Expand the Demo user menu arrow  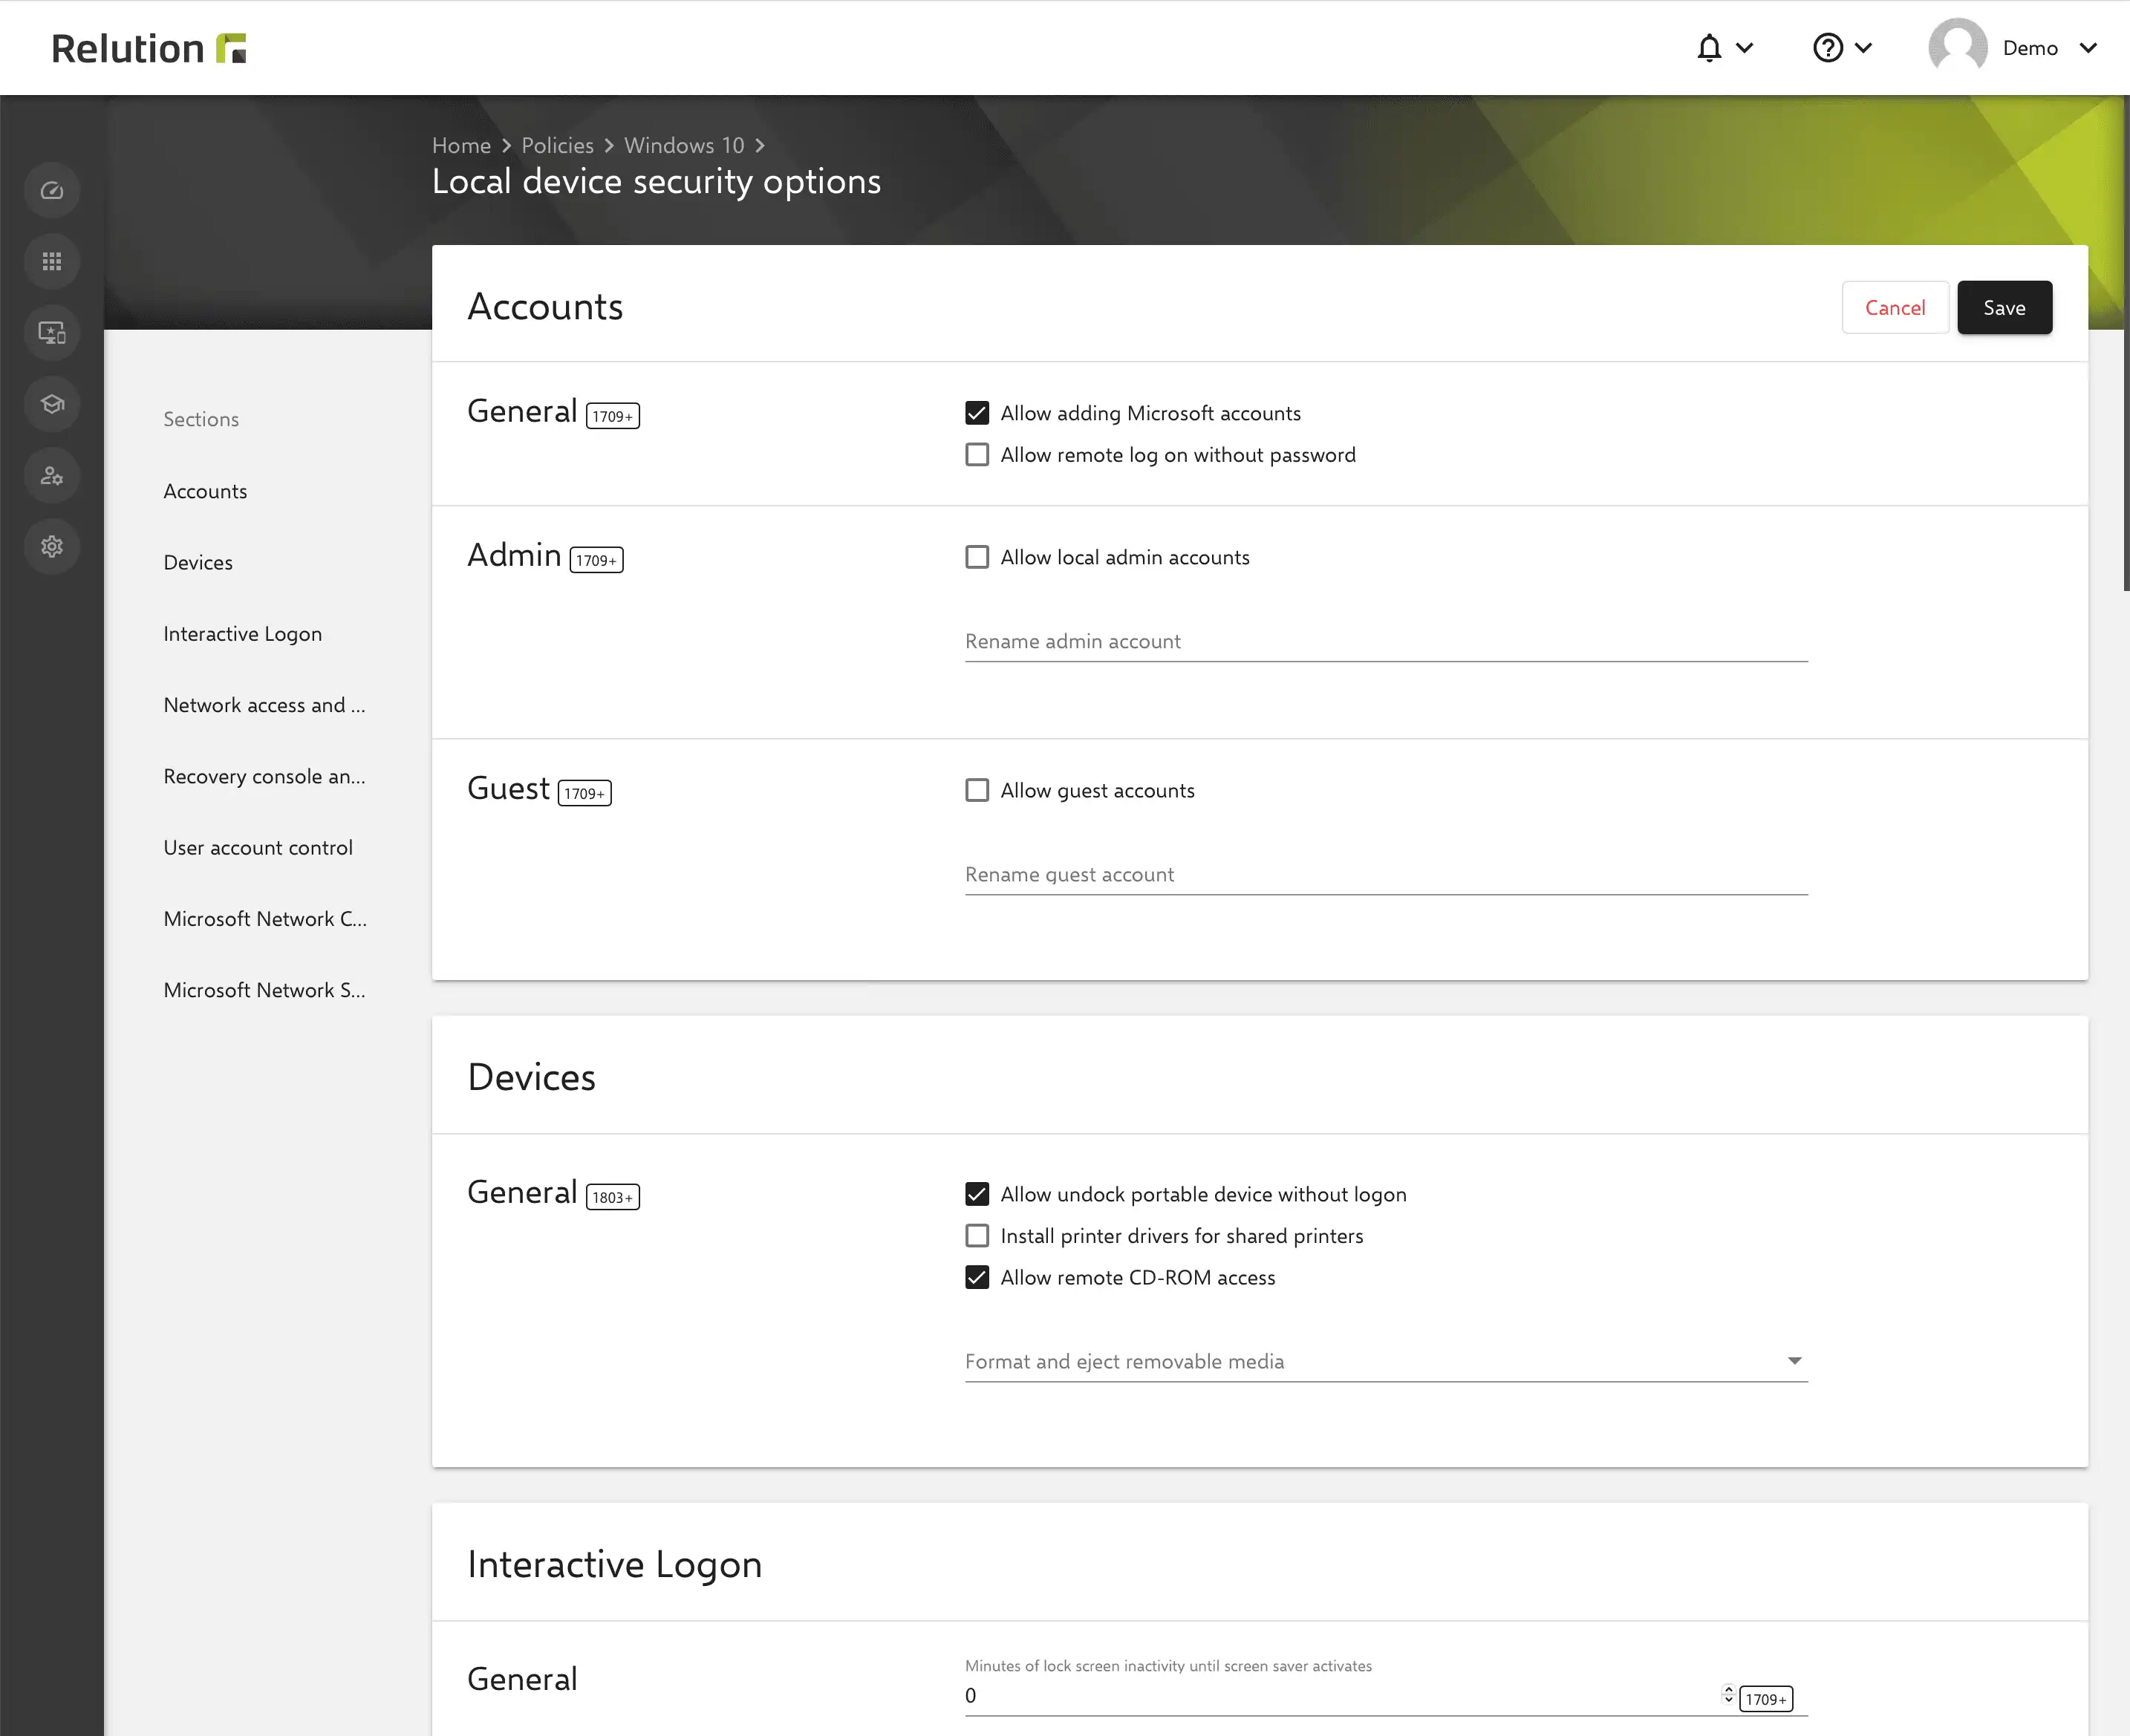(x=2088, y=48)
